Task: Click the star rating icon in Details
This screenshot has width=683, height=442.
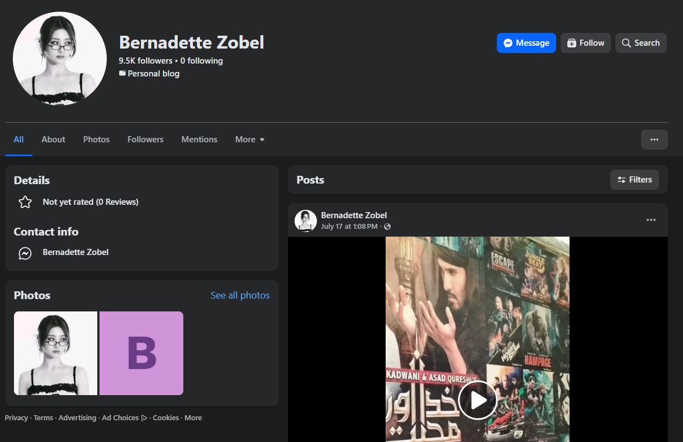Action: coord(25,202)
